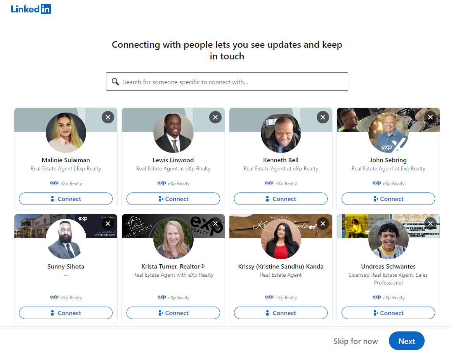Remove Kenneth Bell's card with X icon
Image resolution: width=451 pixels, height=352 pixels.
pos(323,117)
